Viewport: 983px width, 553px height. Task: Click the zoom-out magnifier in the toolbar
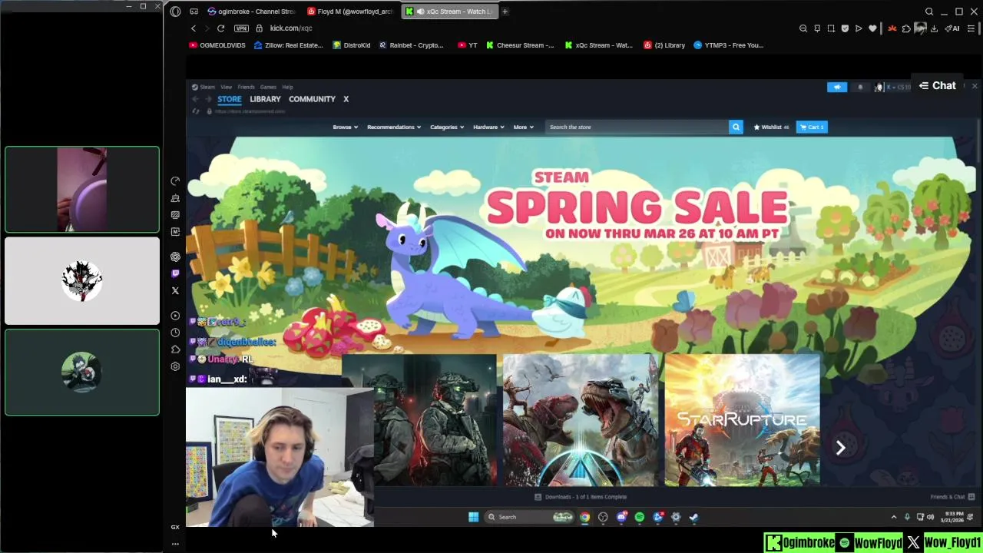click(803, 28)
